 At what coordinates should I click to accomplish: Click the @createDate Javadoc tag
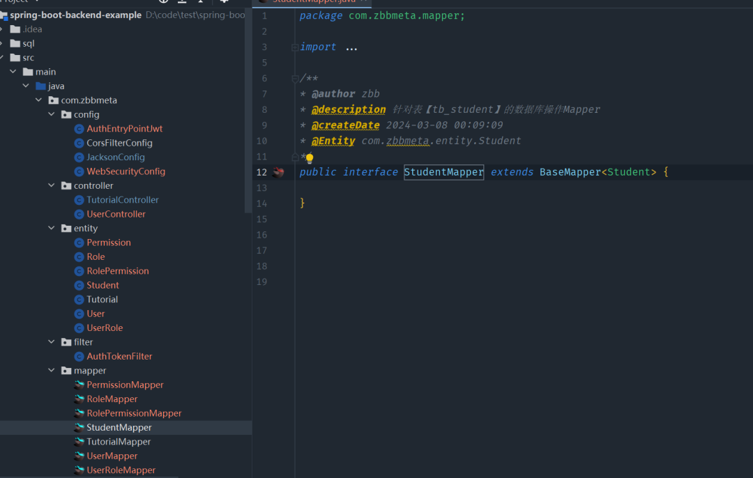click(345, 125)
